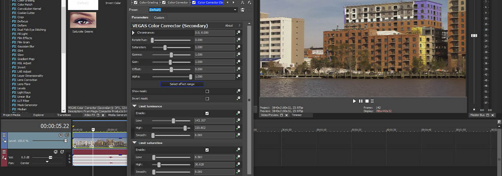
Task: Click the Rotate hue value field
Action: (215, 40)
